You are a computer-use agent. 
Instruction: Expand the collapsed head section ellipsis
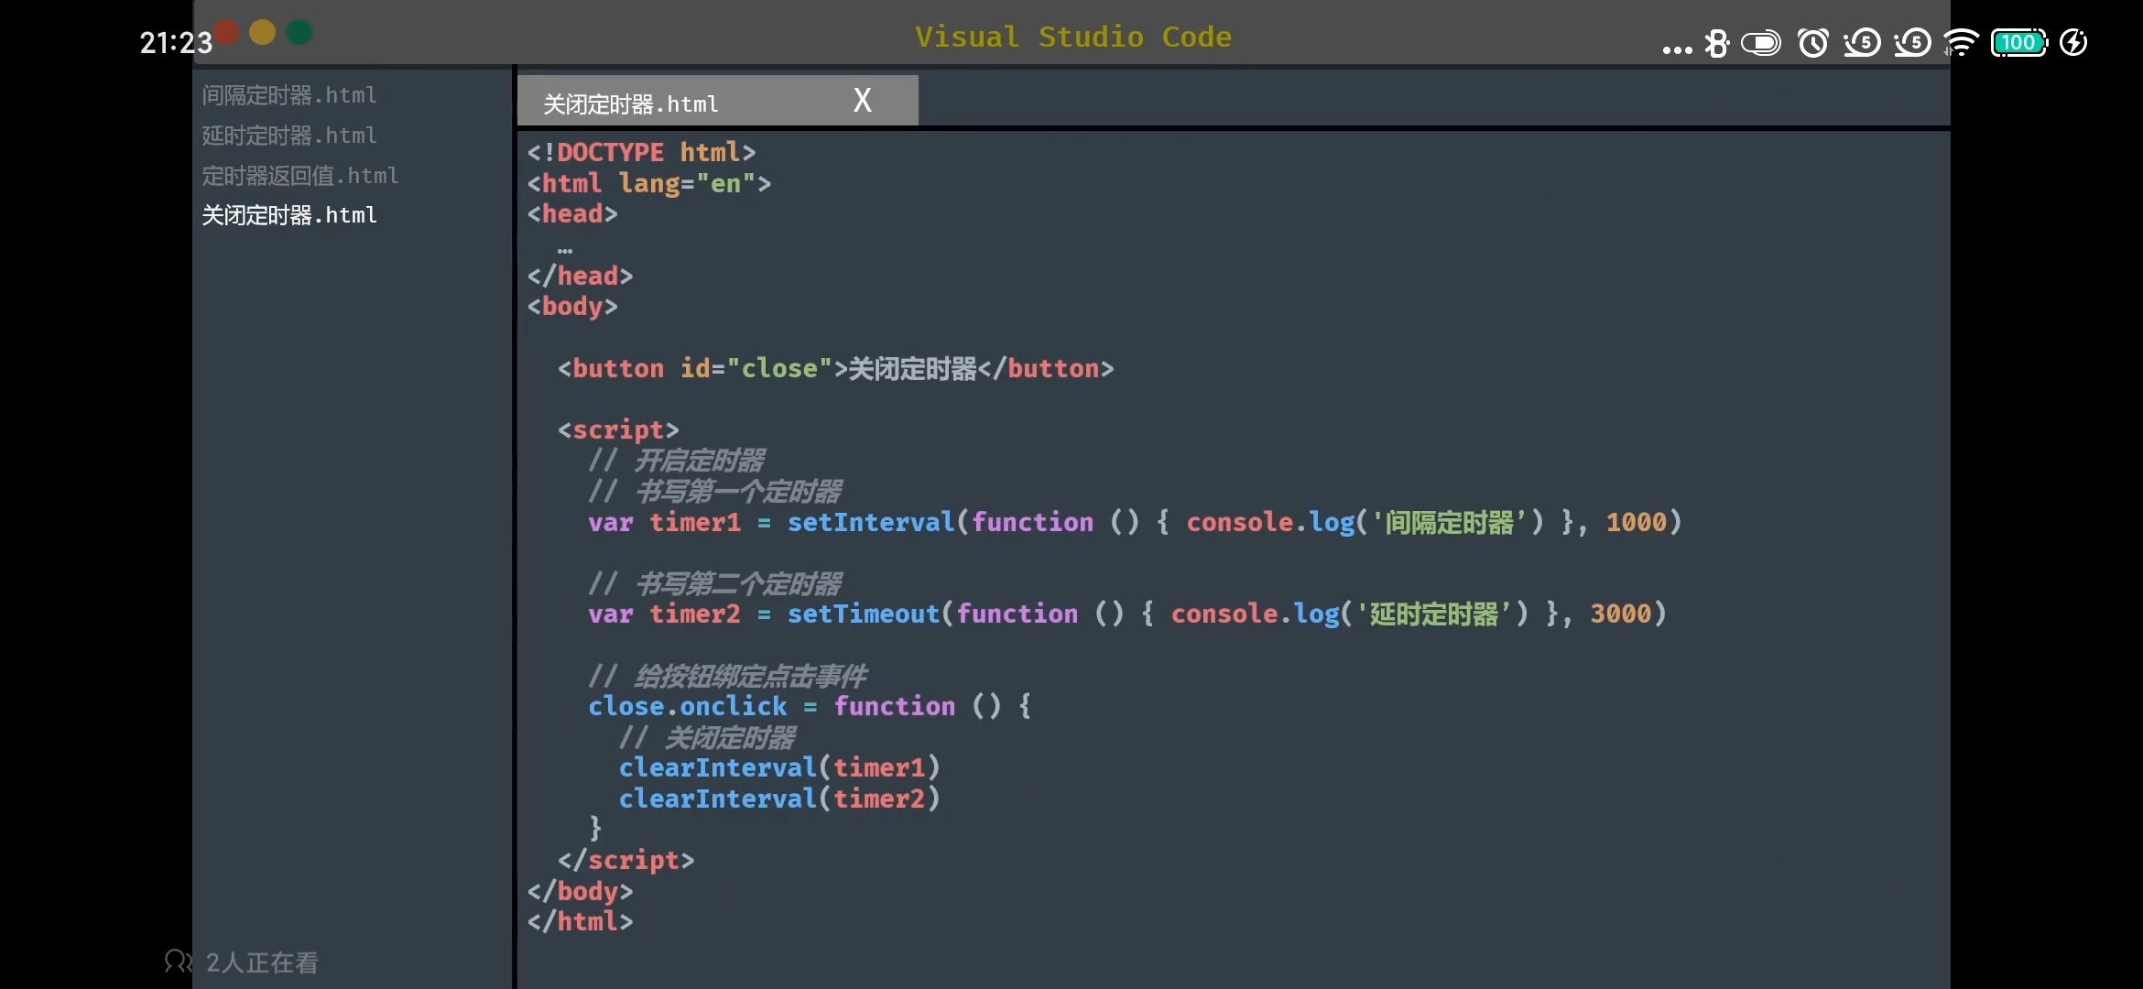565,250
